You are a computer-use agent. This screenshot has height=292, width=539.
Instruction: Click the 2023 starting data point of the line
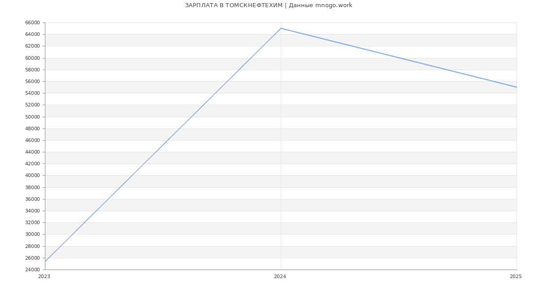45,261
